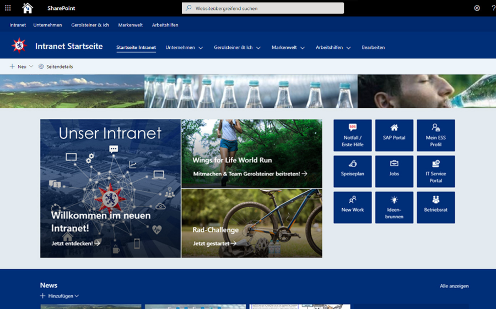This screenshot has width=496, height=309.
Task: Open the Wings for Life World Run image
Action: point(252,153)
